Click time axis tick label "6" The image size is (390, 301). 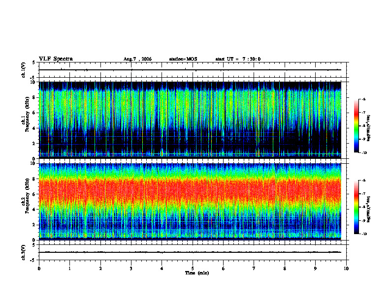[x=224, y=269]
